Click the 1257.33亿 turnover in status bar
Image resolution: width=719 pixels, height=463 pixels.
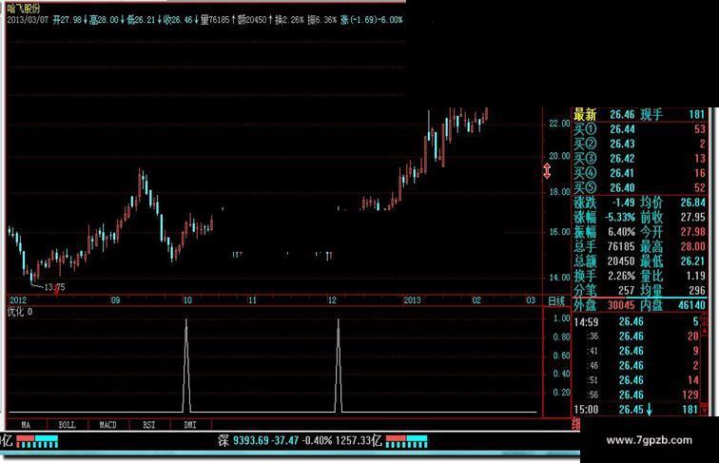359,441
